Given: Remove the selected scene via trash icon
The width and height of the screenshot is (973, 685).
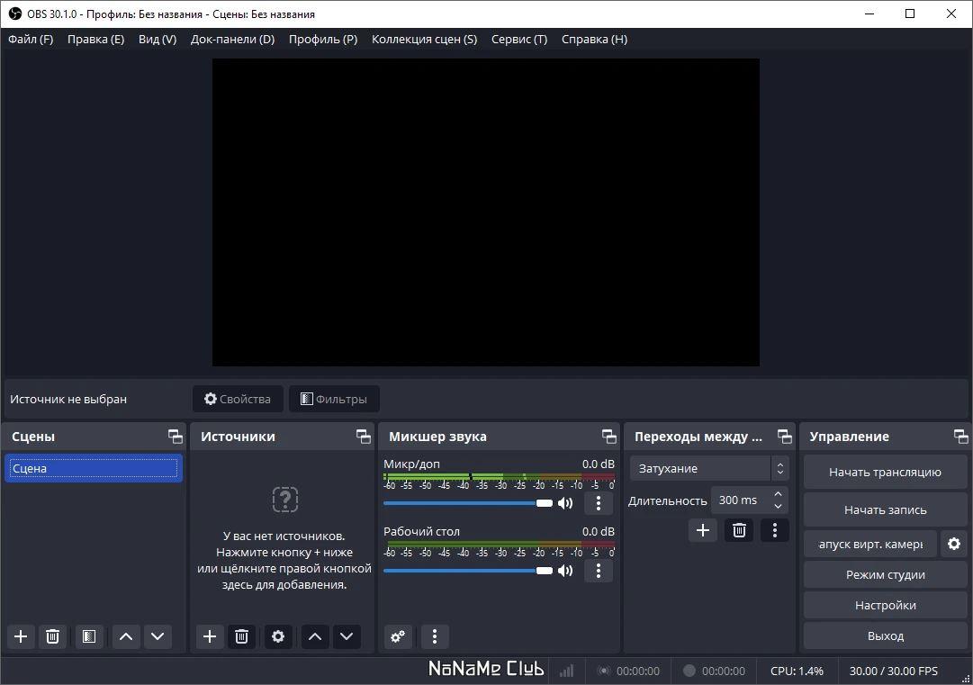Looking at the screenshot, I should (53, 636).
